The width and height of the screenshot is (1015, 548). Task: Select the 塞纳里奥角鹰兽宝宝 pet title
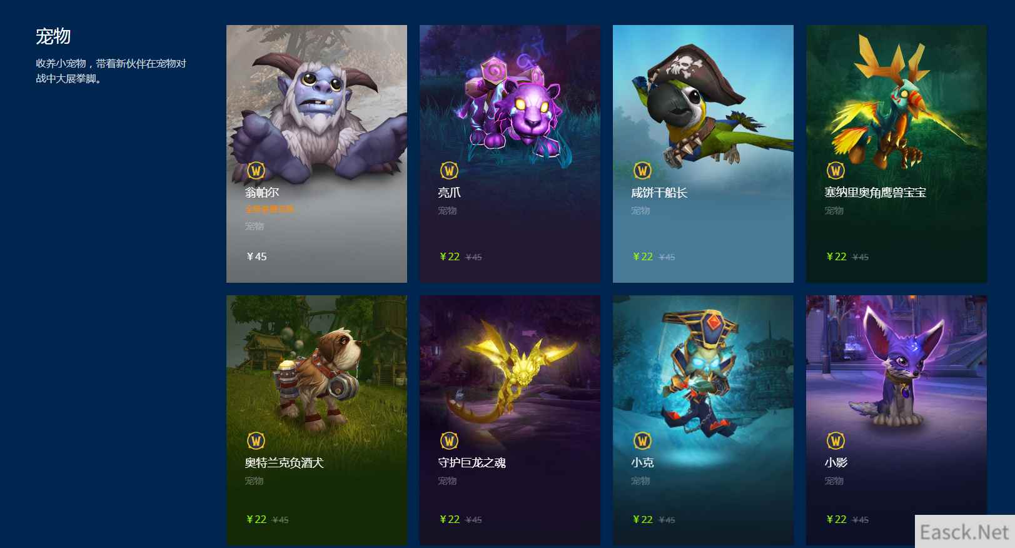coord(875,193)
